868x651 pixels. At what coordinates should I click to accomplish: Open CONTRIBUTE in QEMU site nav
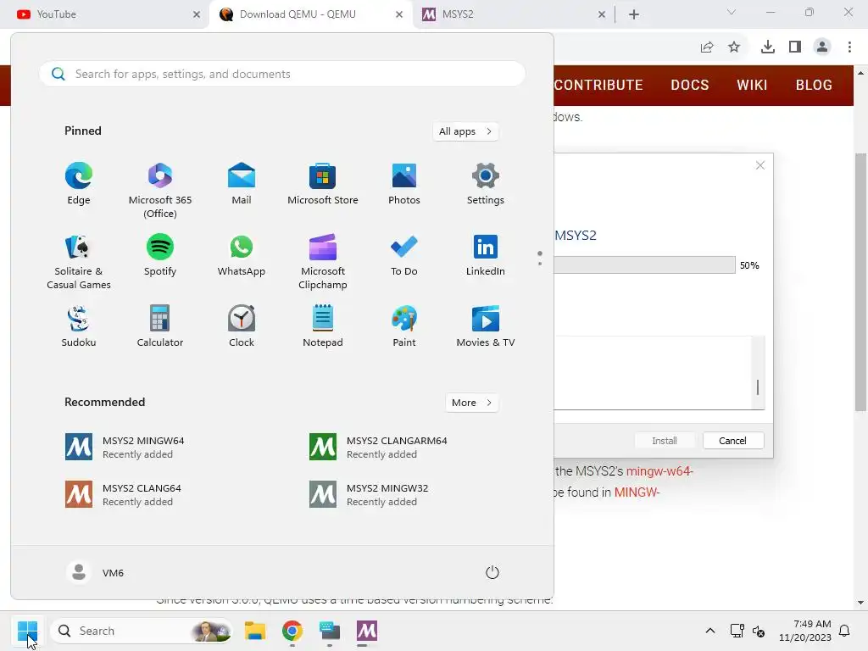click(x=598, y=85)
